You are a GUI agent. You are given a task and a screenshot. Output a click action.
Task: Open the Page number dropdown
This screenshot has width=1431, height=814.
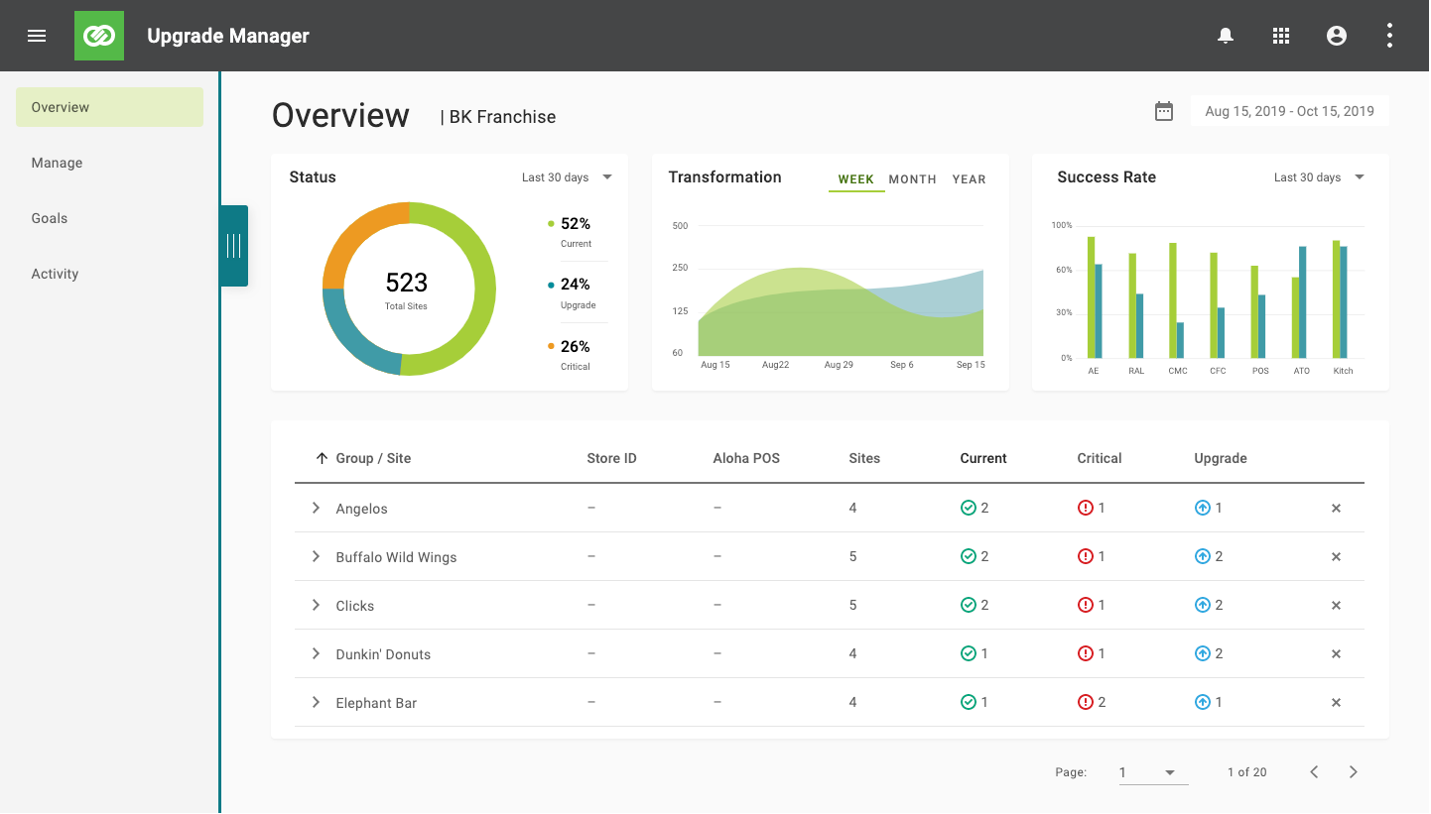coord(1153,772)
